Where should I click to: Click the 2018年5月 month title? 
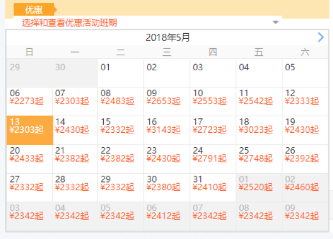tap(168, 38)
